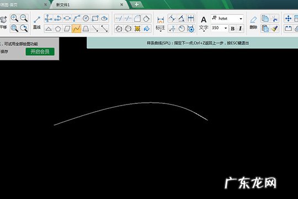Select the polyline with arc tool
This screenshot has width=298, height=199.
tap(58, 18)
